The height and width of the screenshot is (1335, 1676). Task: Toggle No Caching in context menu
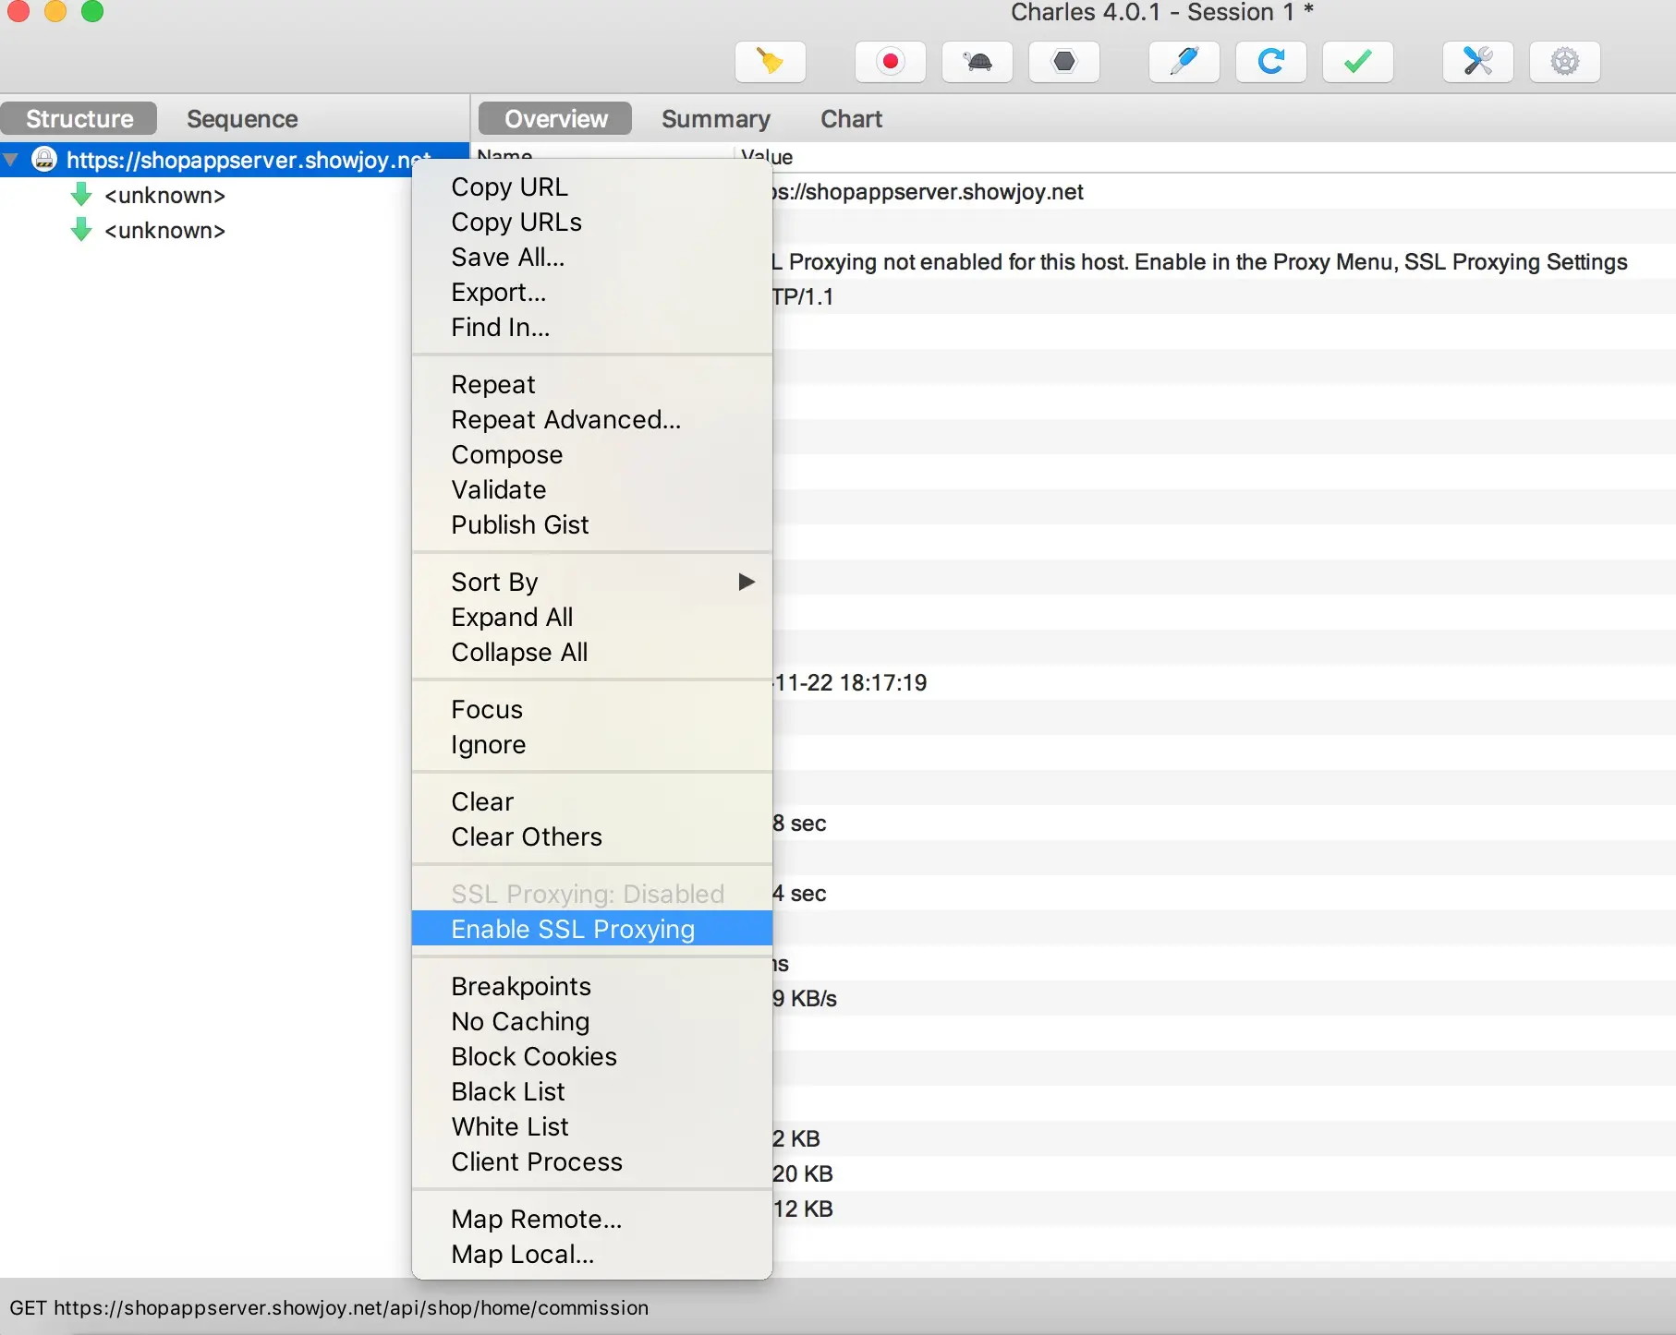(x=592, y=1022)
